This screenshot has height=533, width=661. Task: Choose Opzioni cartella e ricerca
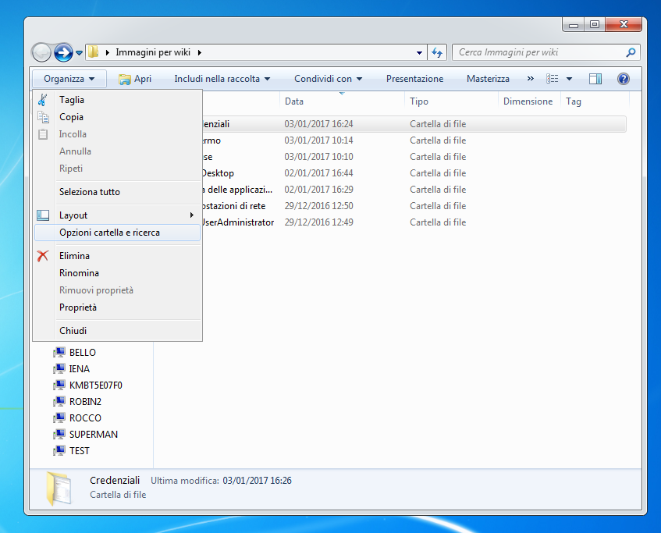pos(109,233)
